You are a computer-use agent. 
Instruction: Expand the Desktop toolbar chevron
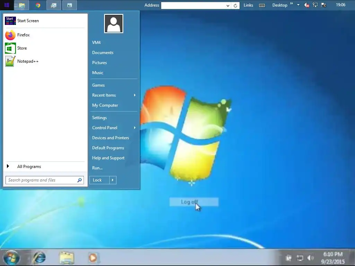point(292,3)
